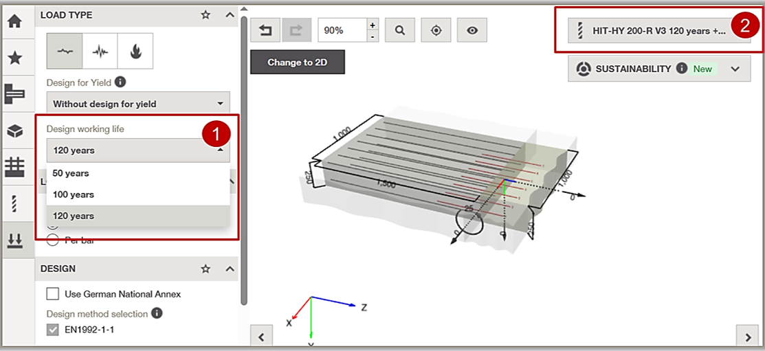Open the Loads sidebar tab

point(15,240)
